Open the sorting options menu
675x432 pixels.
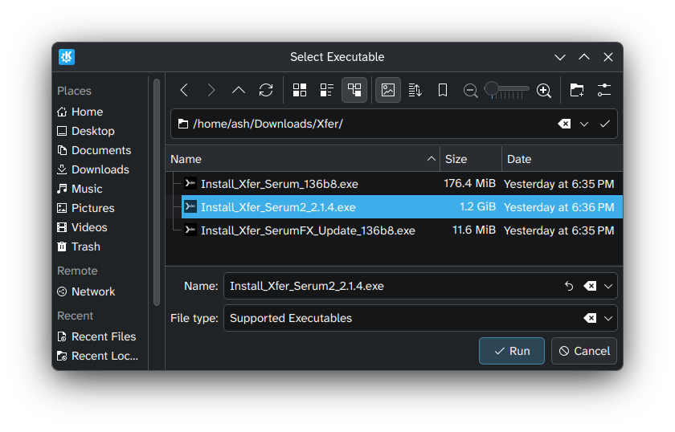click(x=415, y=90)
